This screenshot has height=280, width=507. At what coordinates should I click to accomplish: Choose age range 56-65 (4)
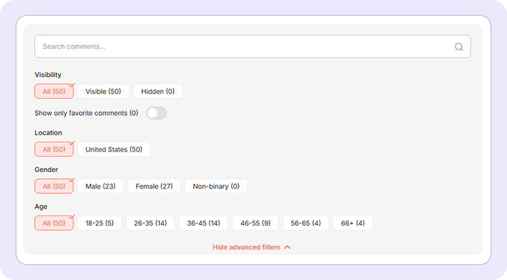(306, 223)
